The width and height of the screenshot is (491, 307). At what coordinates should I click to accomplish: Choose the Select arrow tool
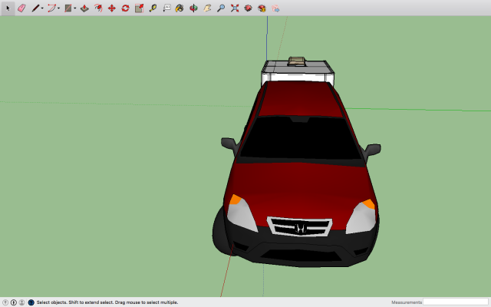8,8
